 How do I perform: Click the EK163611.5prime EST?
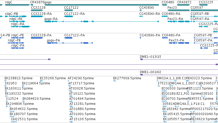[6, 91]
